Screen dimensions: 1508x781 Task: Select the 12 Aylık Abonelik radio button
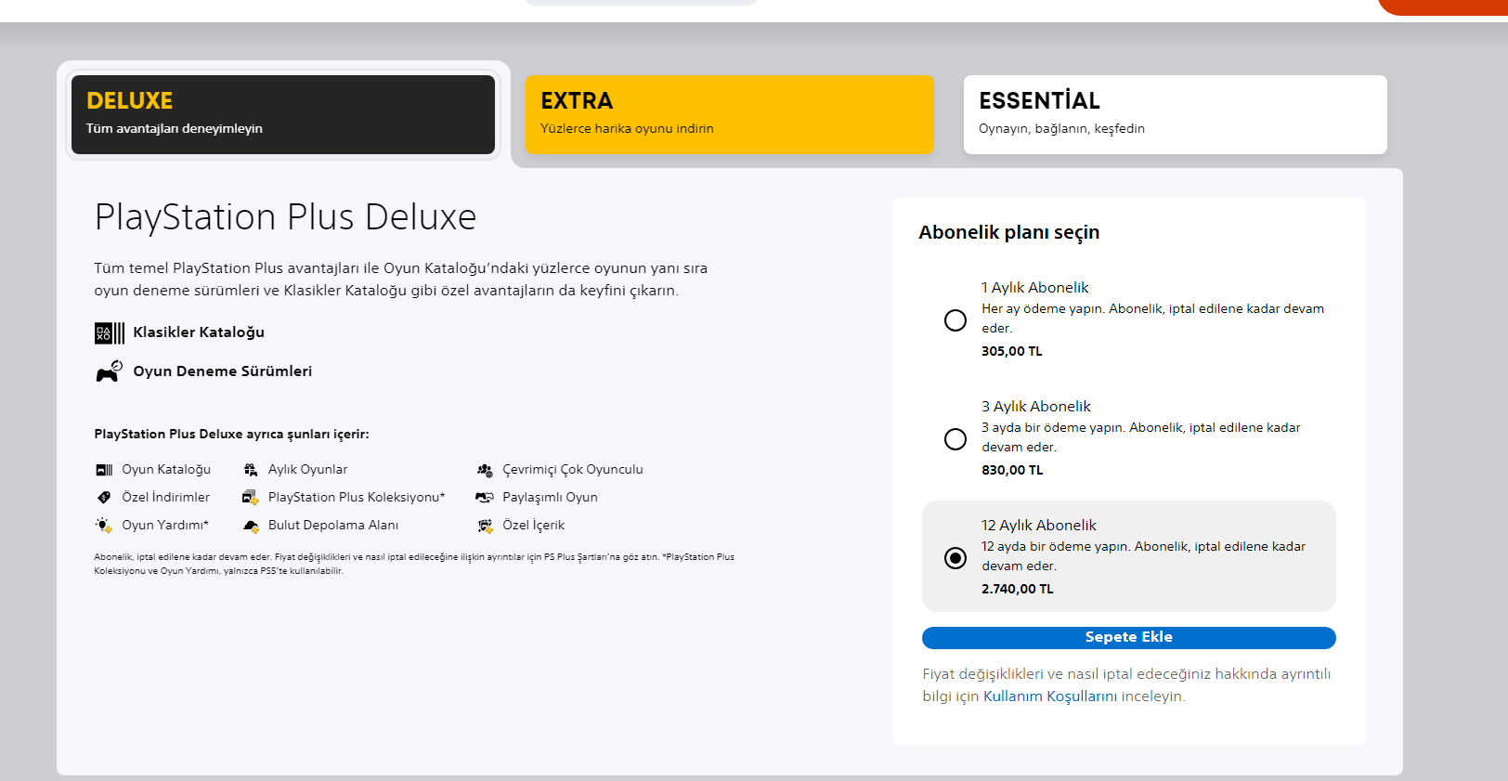coord(955,558)
